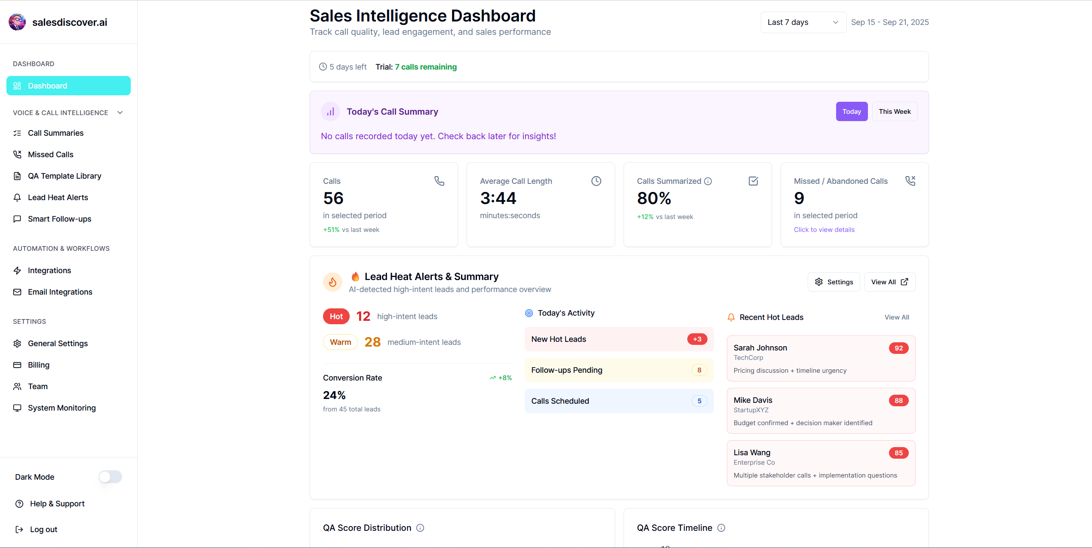Screen dimensions: 1092x548
Task: Click the info icon next to Calls Summarized
Action: 708,181
